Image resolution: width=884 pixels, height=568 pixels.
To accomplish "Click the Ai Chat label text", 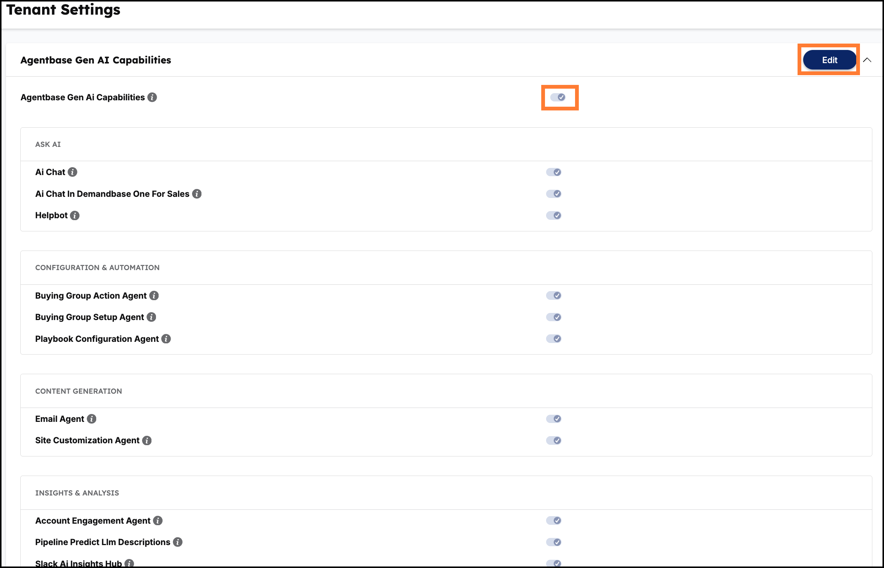I will pos(50,172).
